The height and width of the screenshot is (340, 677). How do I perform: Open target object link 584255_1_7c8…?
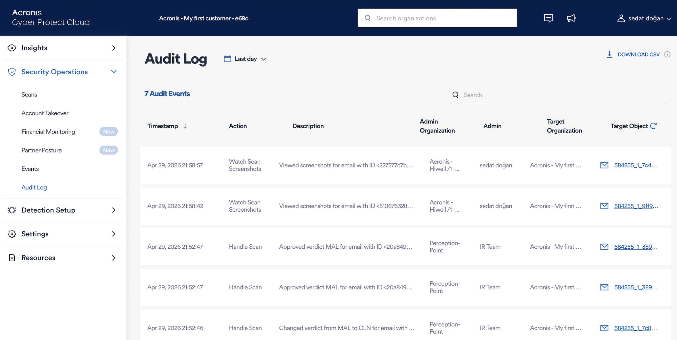636,328
